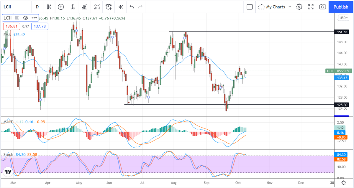354x188 pixels.
Task: Open chart settings gear in top toolbar
Action: (x=299, y=6)
